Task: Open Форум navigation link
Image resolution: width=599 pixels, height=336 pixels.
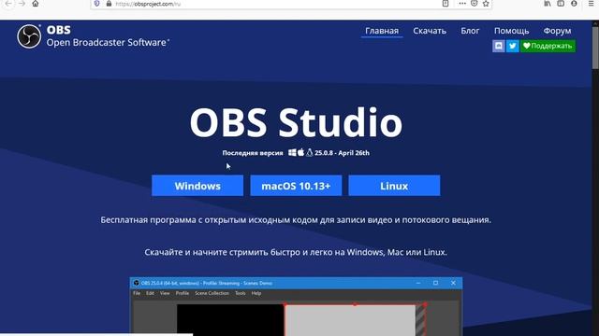Action: pos(558,31)
